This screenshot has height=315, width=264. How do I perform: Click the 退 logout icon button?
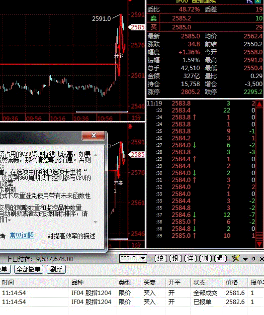click(220, 259)
